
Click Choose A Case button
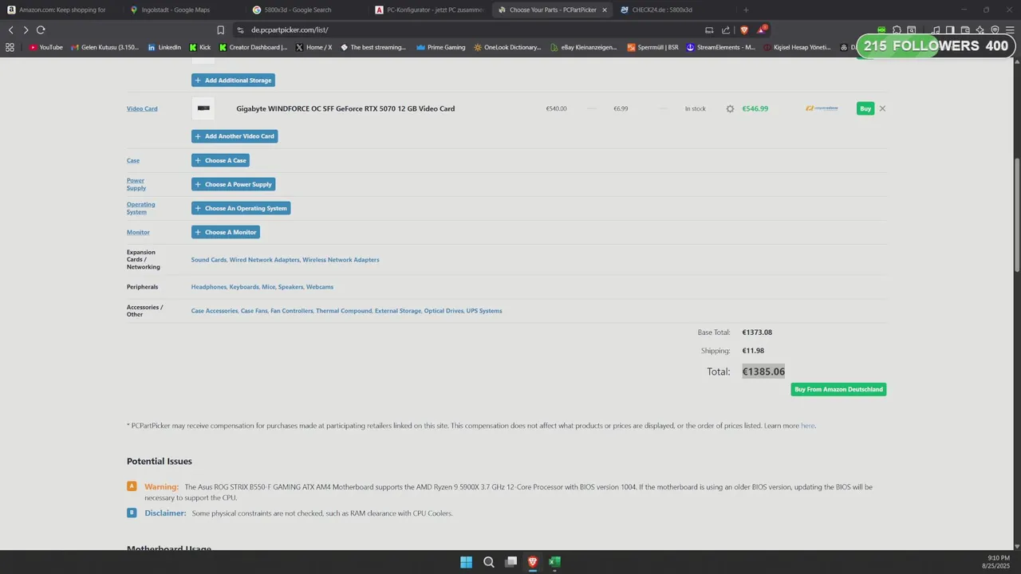pos(220,160)
